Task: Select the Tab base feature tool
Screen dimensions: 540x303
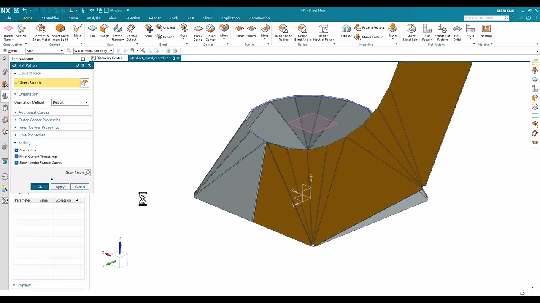Action: coord(92,31)
